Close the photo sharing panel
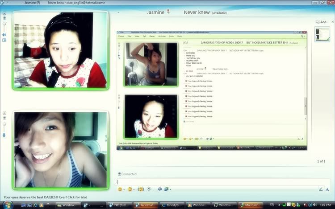This screenshot has height=209, width=335. 333,22
